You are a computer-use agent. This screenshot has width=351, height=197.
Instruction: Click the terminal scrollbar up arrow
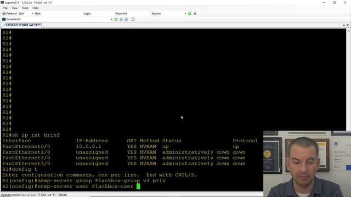(348, 31)
